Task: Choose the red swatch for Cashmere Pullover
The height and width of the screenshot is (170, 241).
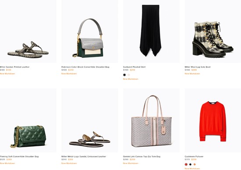Action: tap(186, 164)
